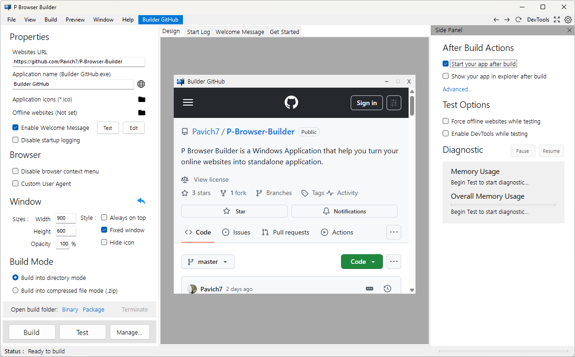Click the Overall Memory Usage progress bar

pyautogui.click(x=503, y=205)
